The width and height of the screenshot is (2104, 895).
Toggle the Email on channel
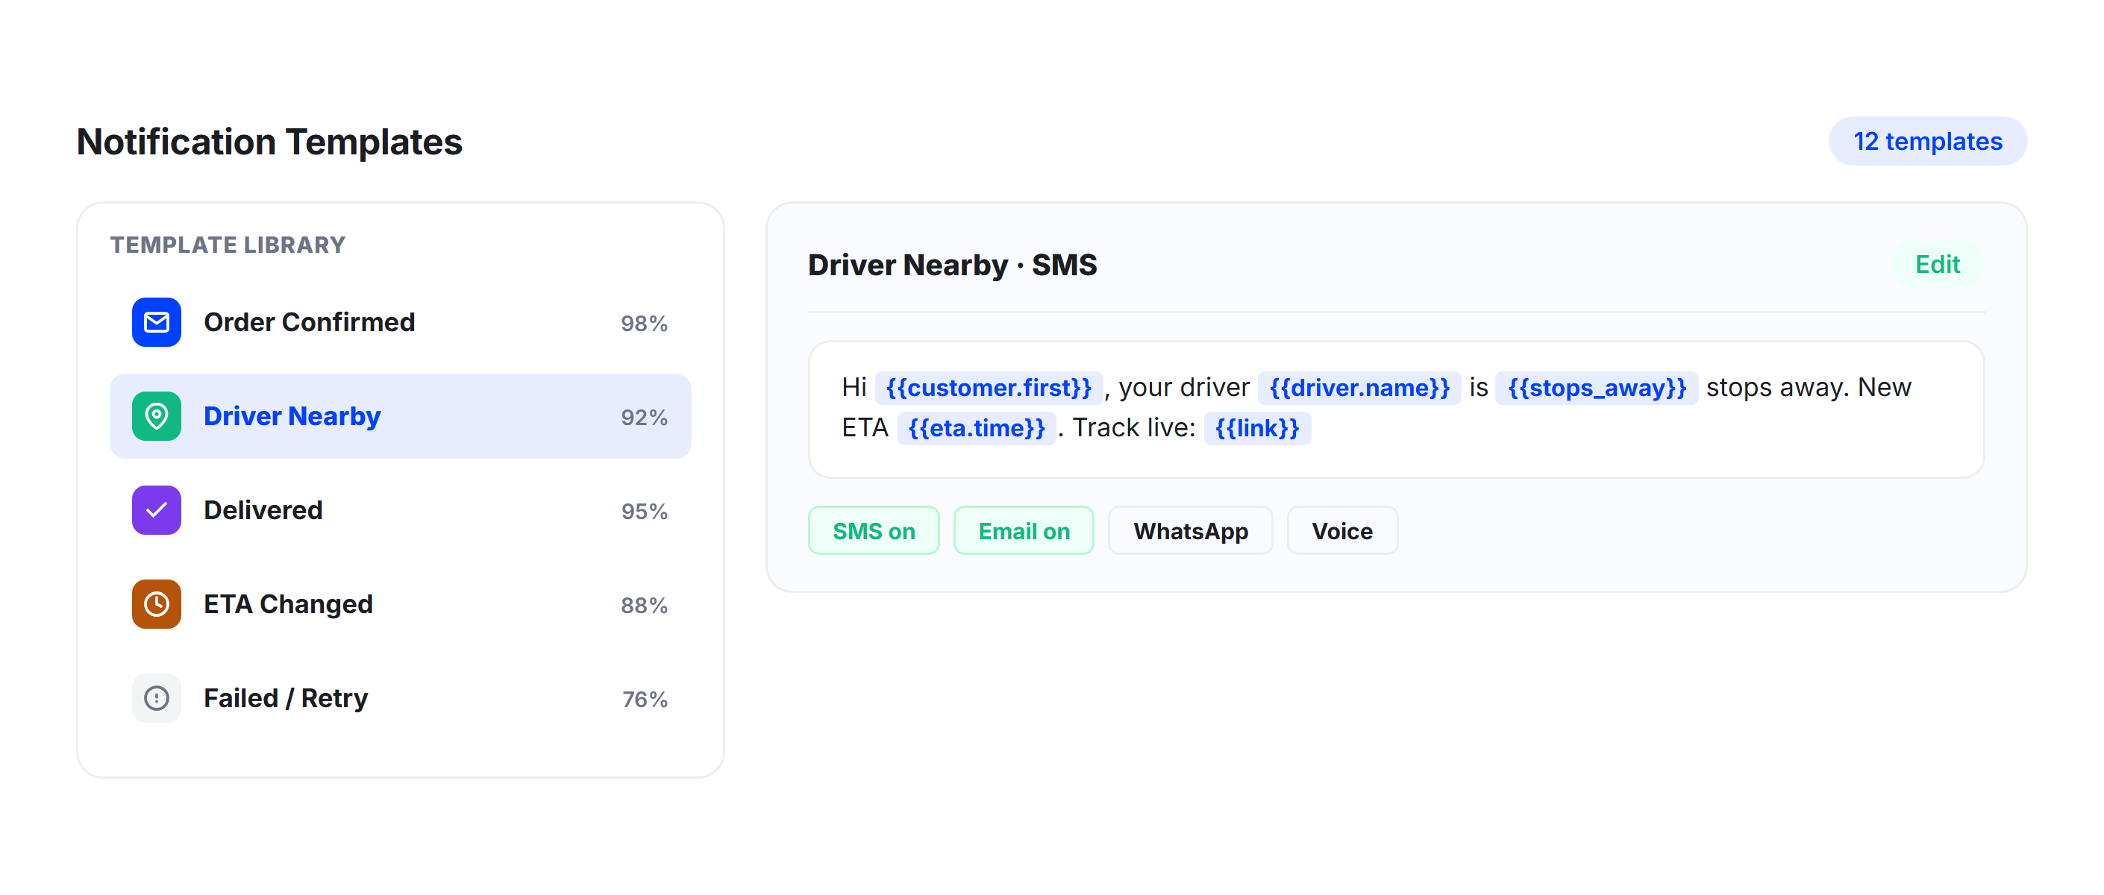[1024, 531]
